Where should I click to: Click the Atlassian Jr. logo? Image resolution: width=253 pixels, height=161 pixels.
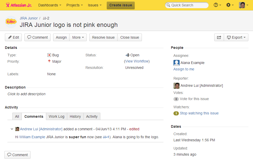pyautogui.click(x=19, y=5)
